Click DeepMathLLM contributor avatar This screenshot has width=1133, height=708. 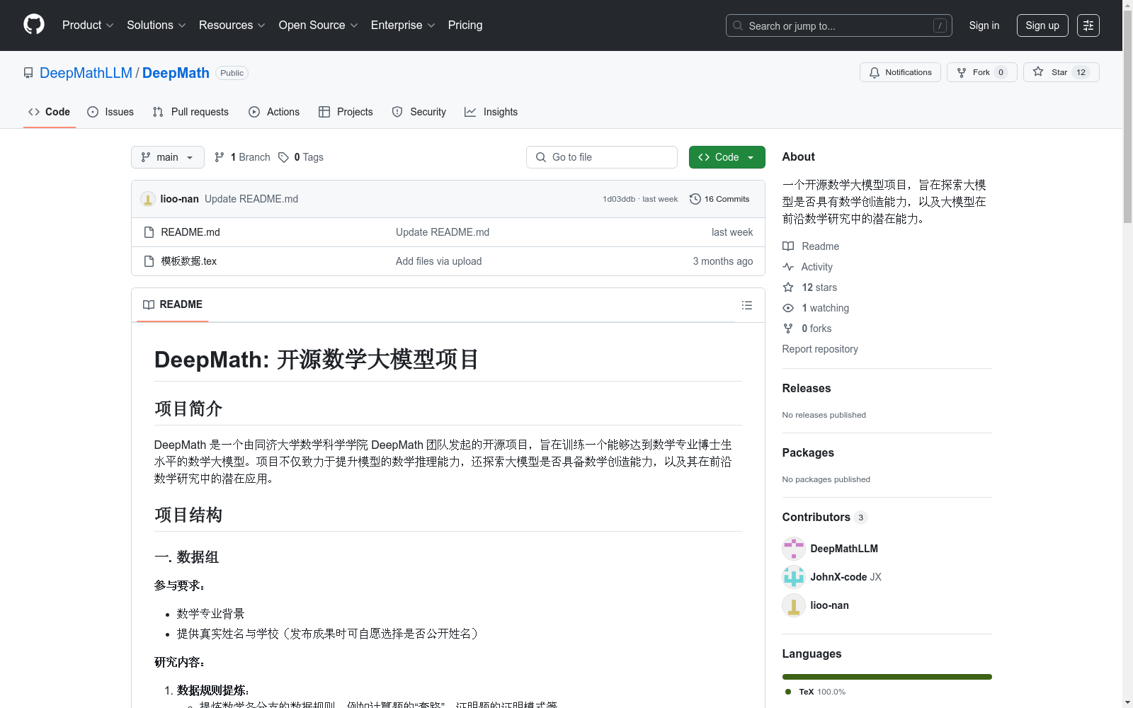[794, 549]
